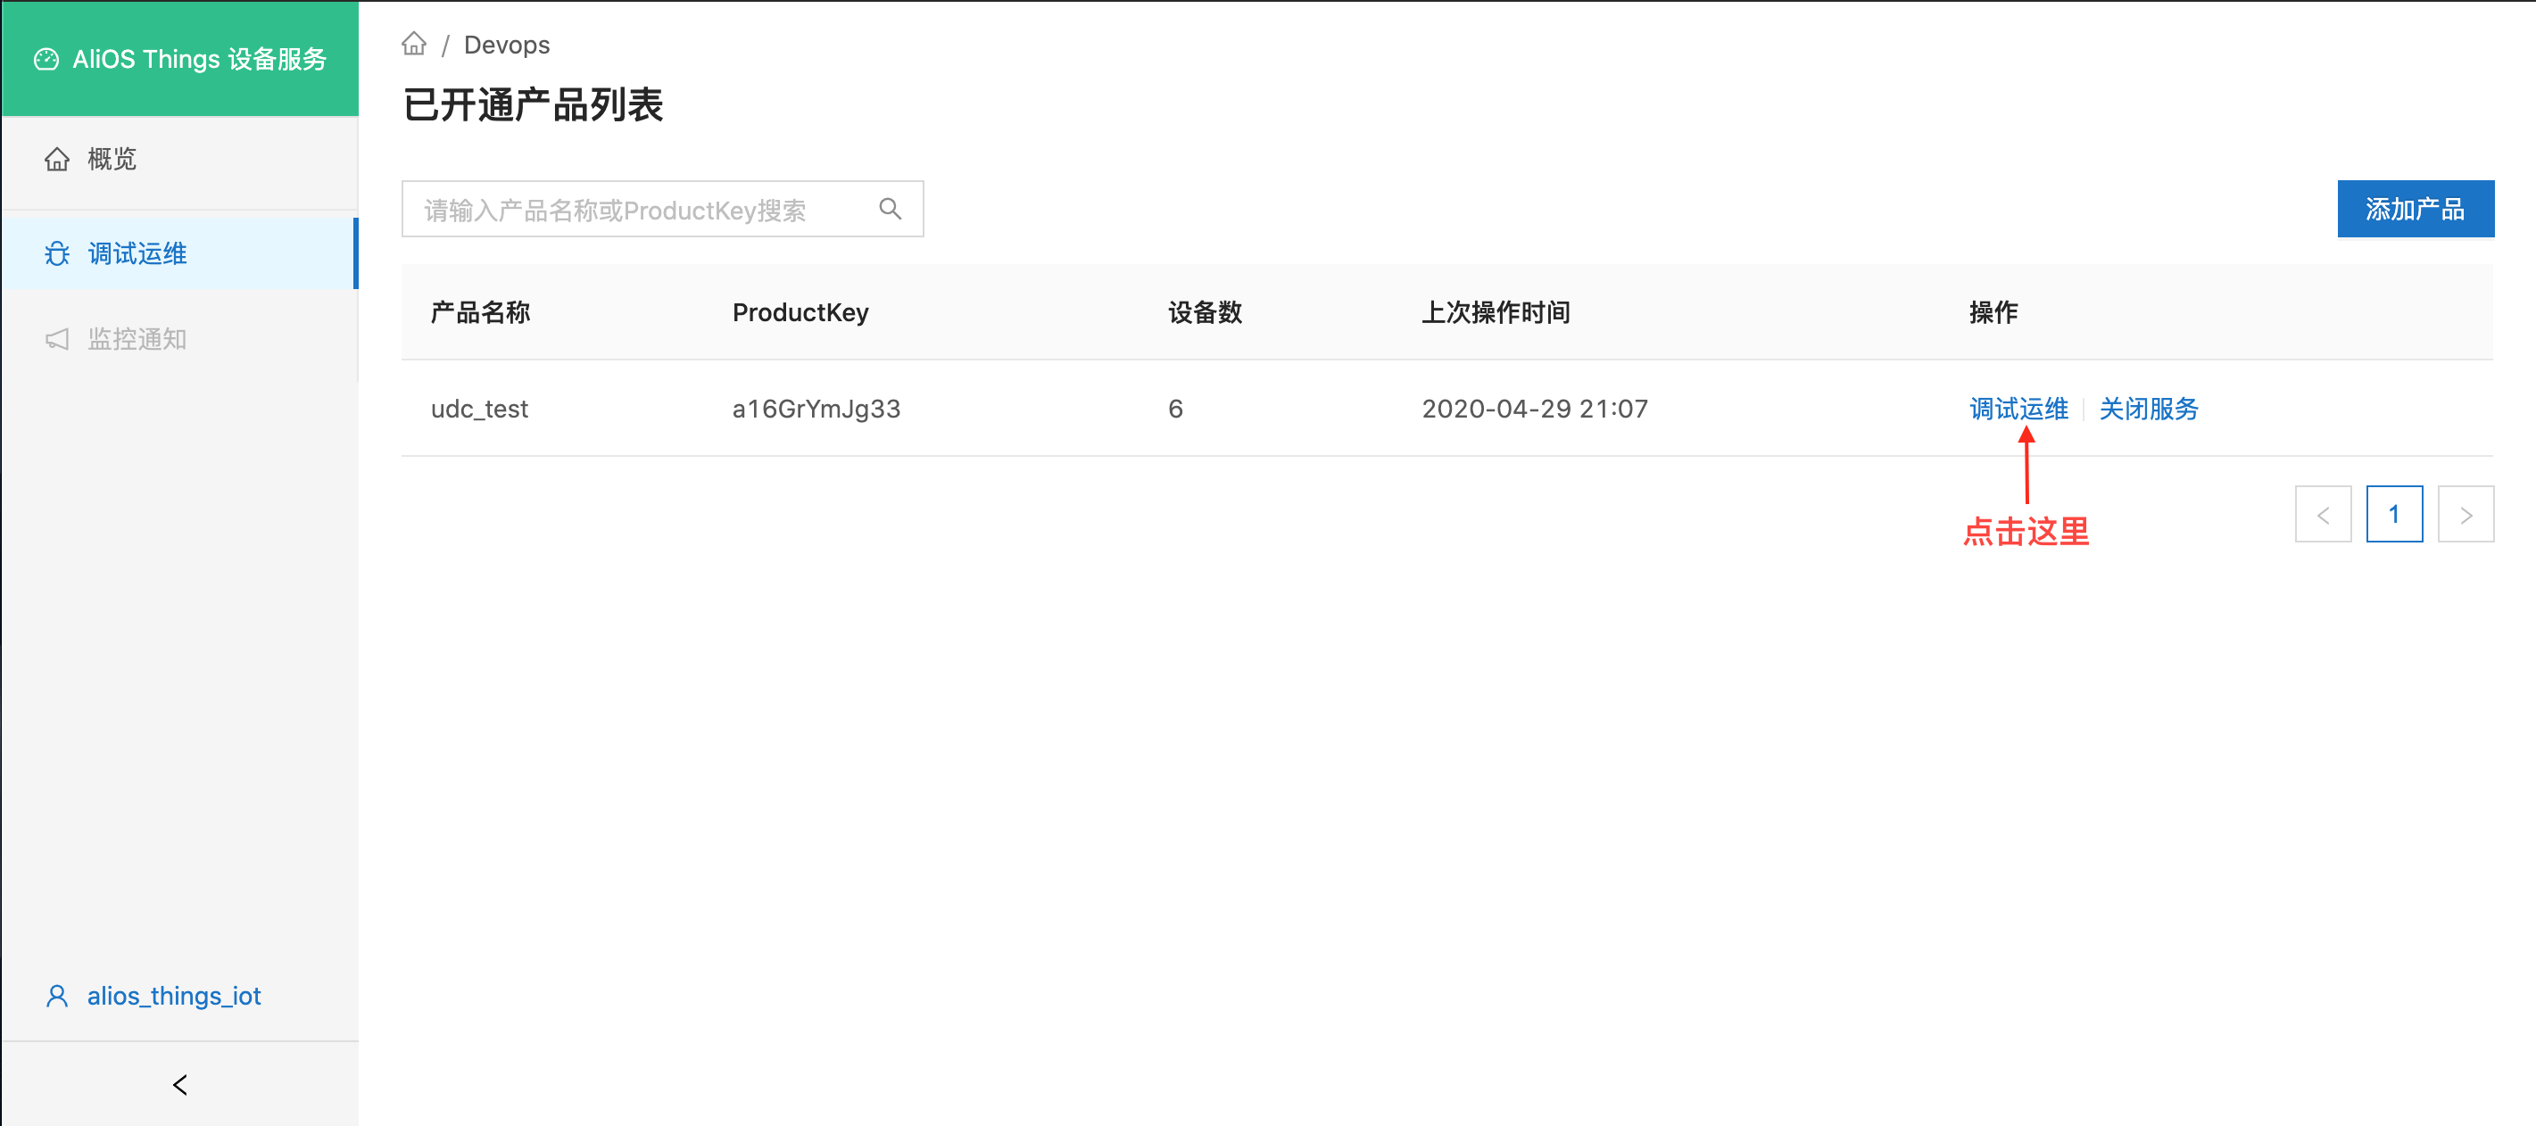Image resolution: width=2536 pixels, height=1126 pixels.
Task: Click timestamp 2020-04-29 21:07
Action: (1535, 409)
